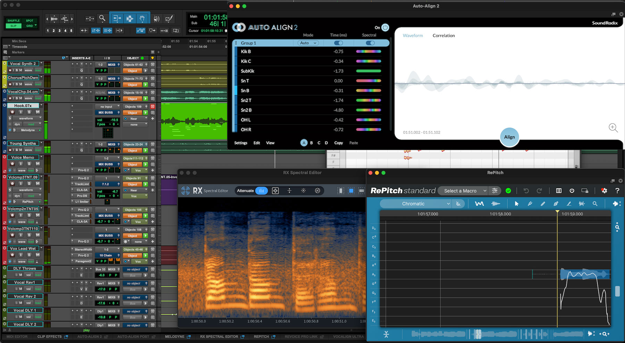Select preset A in Auto-Align

coord(304,143)
